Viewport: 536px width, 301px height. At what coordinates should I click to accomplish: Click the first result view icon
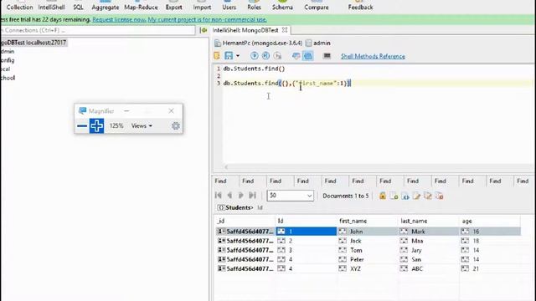pos(296,56)
